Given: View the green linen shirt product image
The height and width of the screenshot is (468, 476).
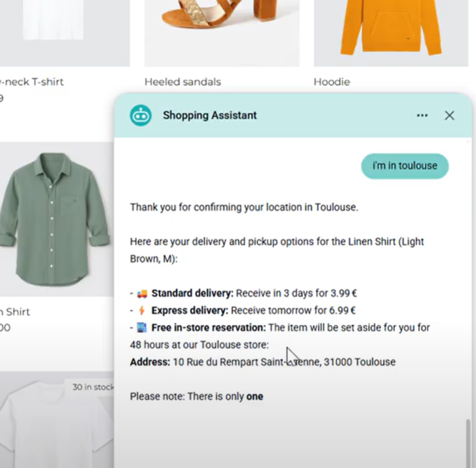Looking at the screenshot, I should [55, 218].
